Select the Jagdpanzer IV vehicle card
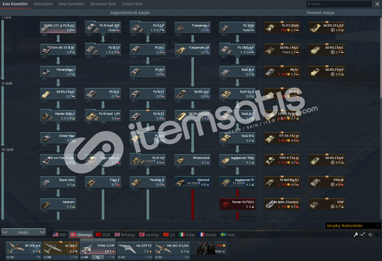The width and height of the screenshot is (382, 261). (x=237, y=182)
